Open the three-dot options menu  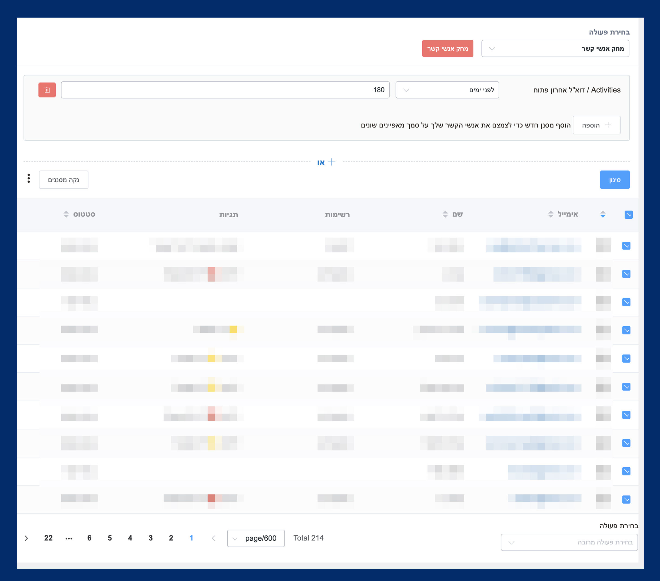[x=29, y=178]
